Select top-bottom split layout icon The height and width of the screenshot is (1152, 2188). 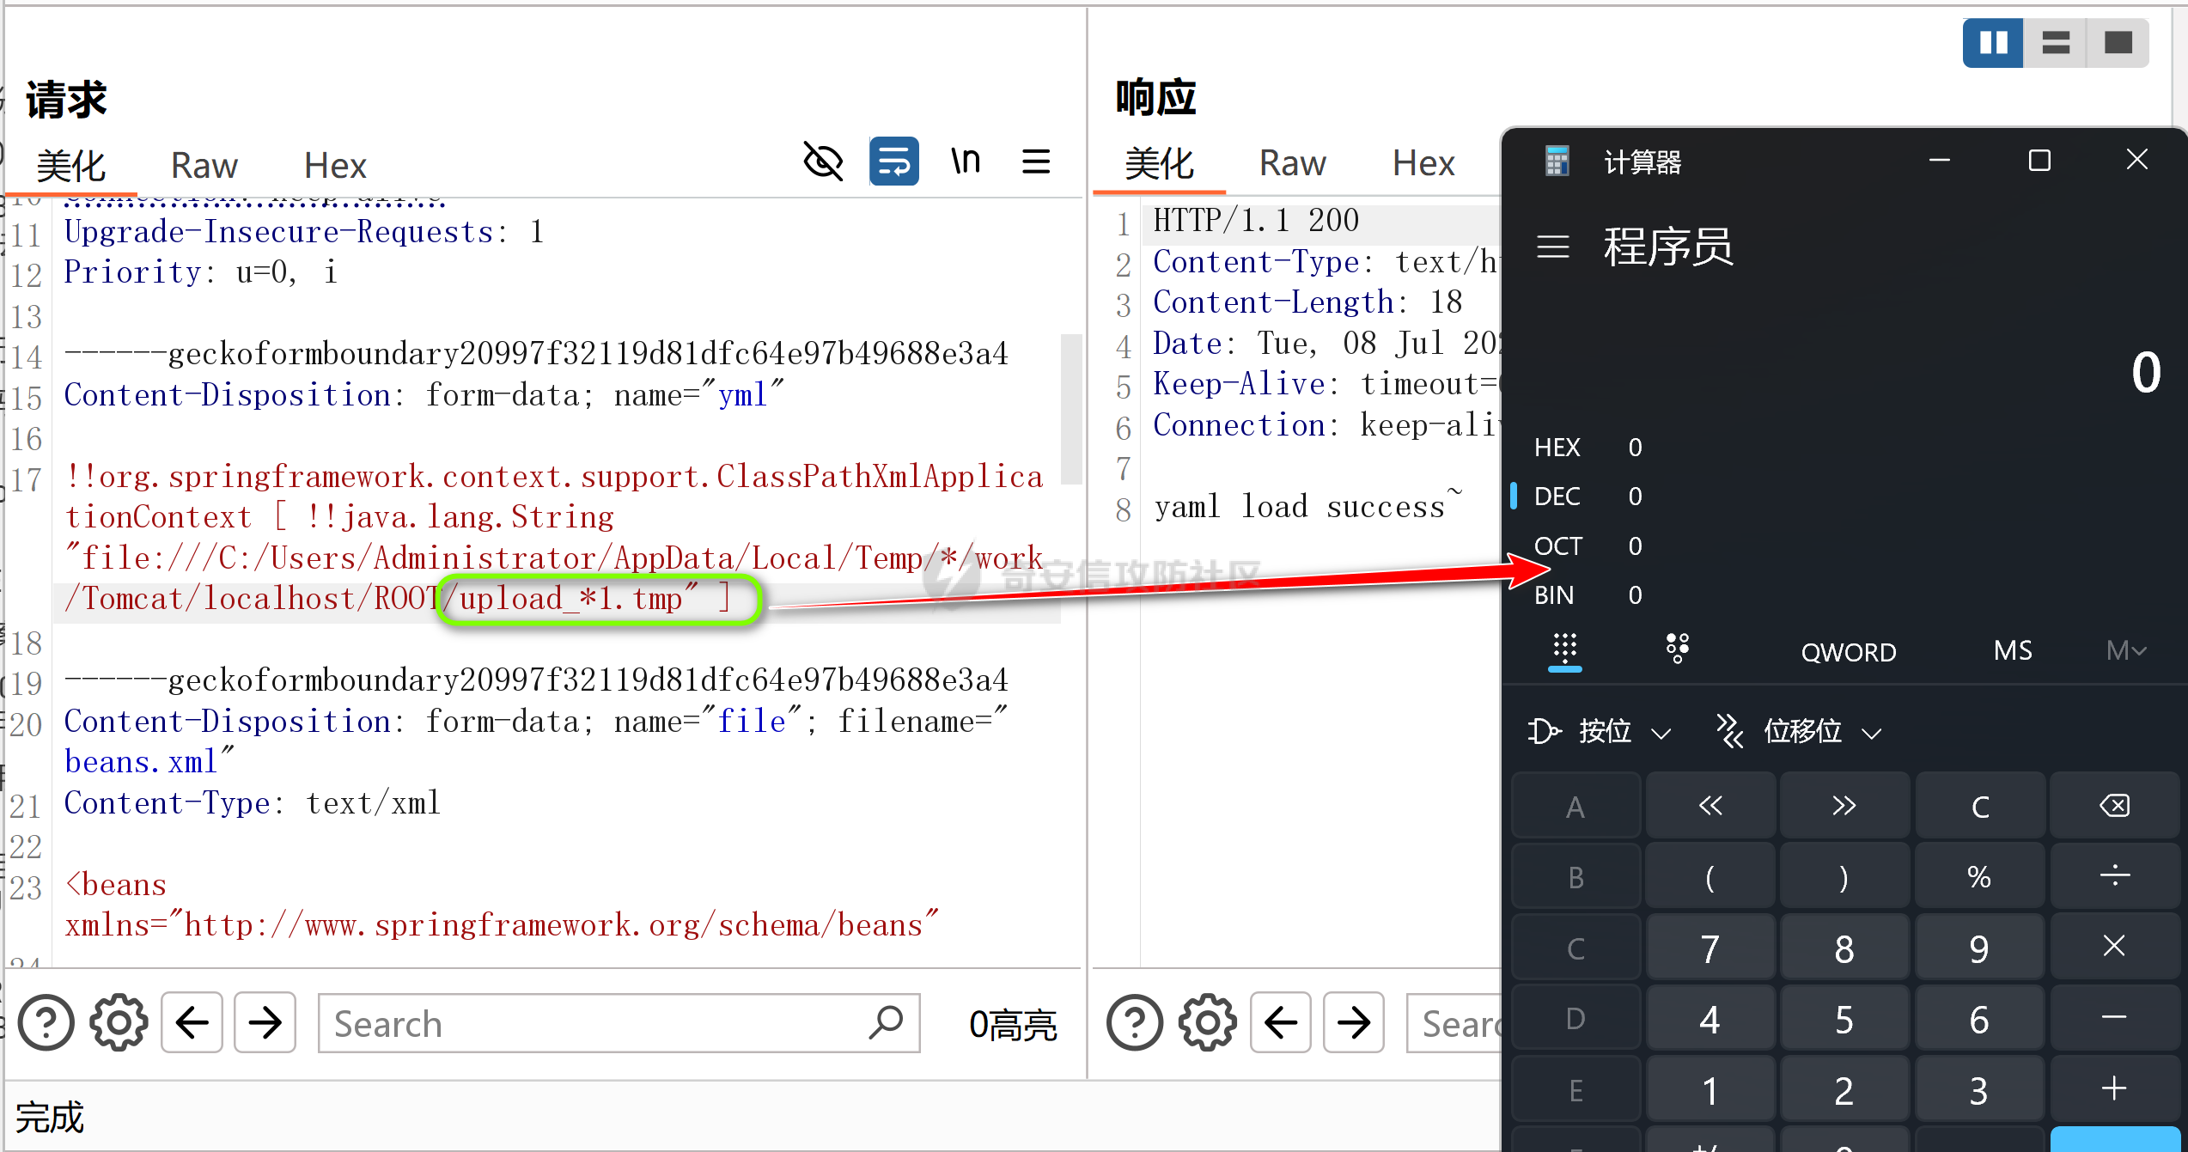pos(2056,42)
